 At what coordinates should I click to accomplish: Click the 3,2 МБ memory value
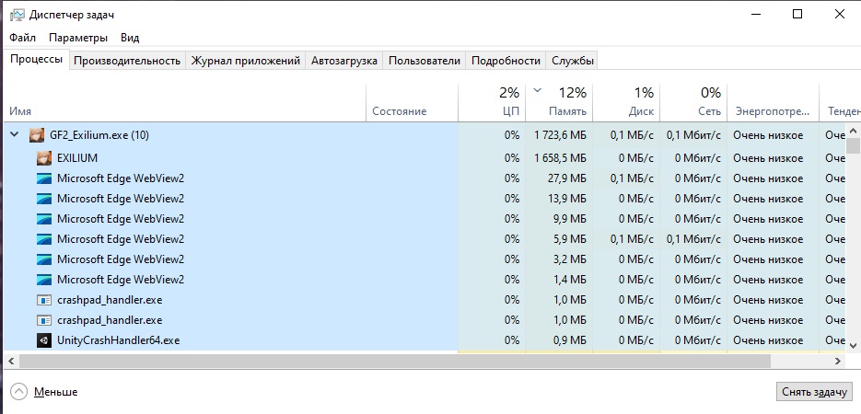571,259
